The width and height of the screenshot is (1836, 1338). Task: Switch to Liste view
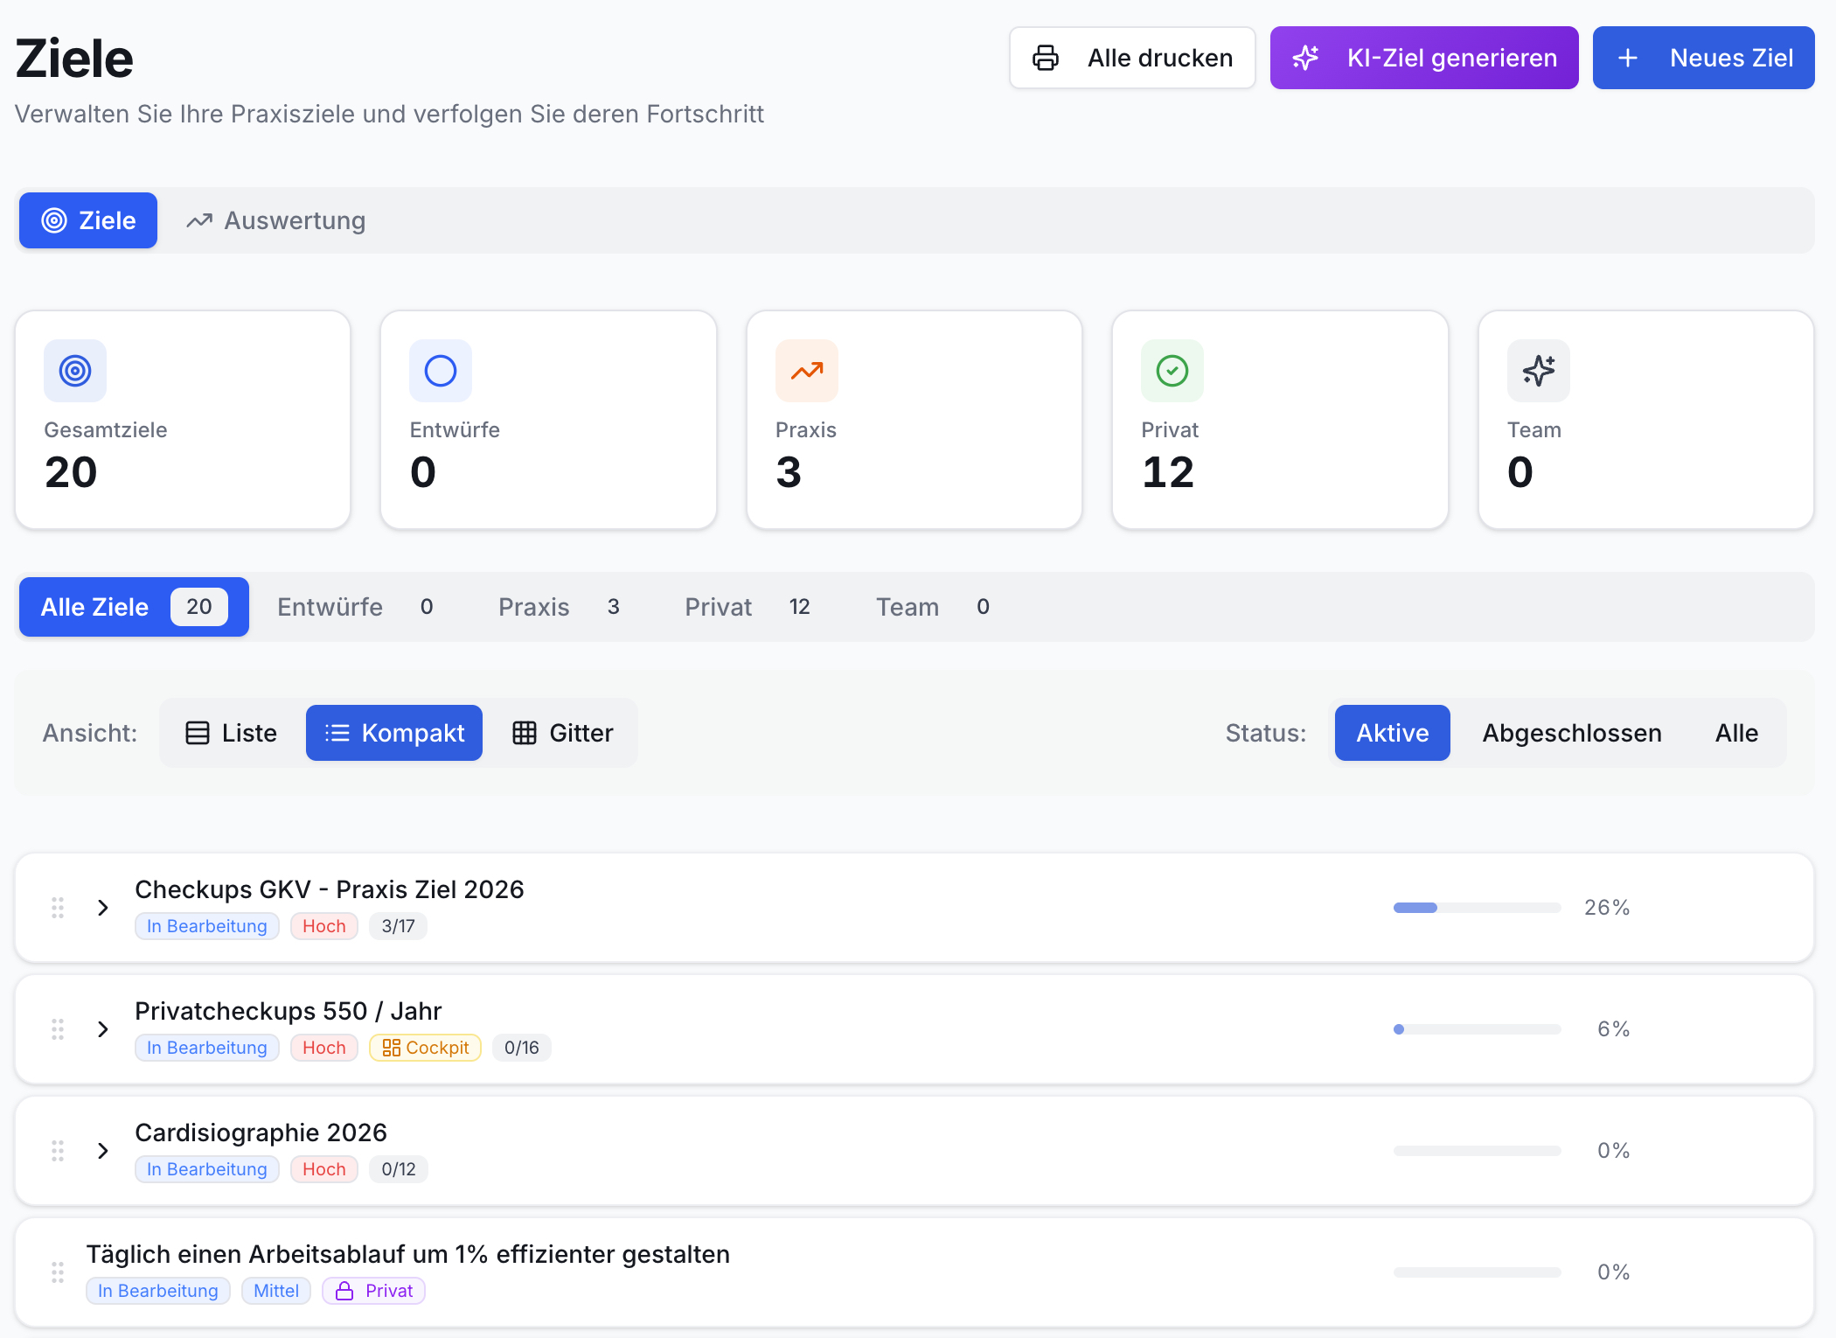pos(232,733)
